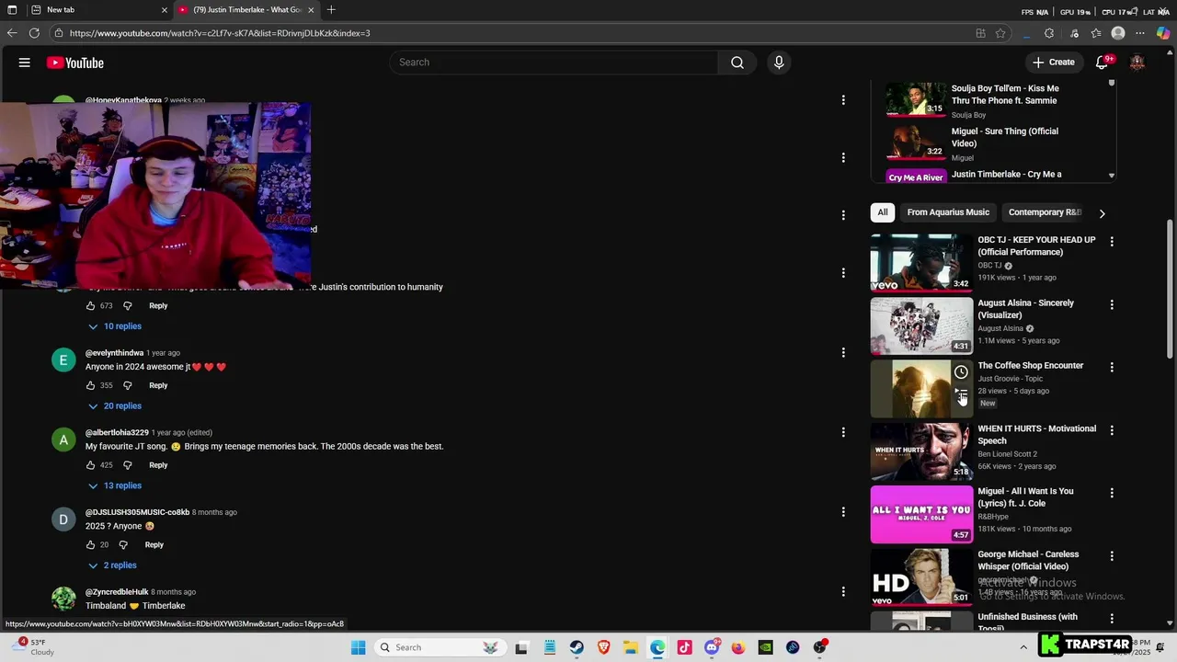Open Brave browser from the taskbar
The height and width of the screenshot is (662, 1177).
pyautogui.click(x=603, y=647)
